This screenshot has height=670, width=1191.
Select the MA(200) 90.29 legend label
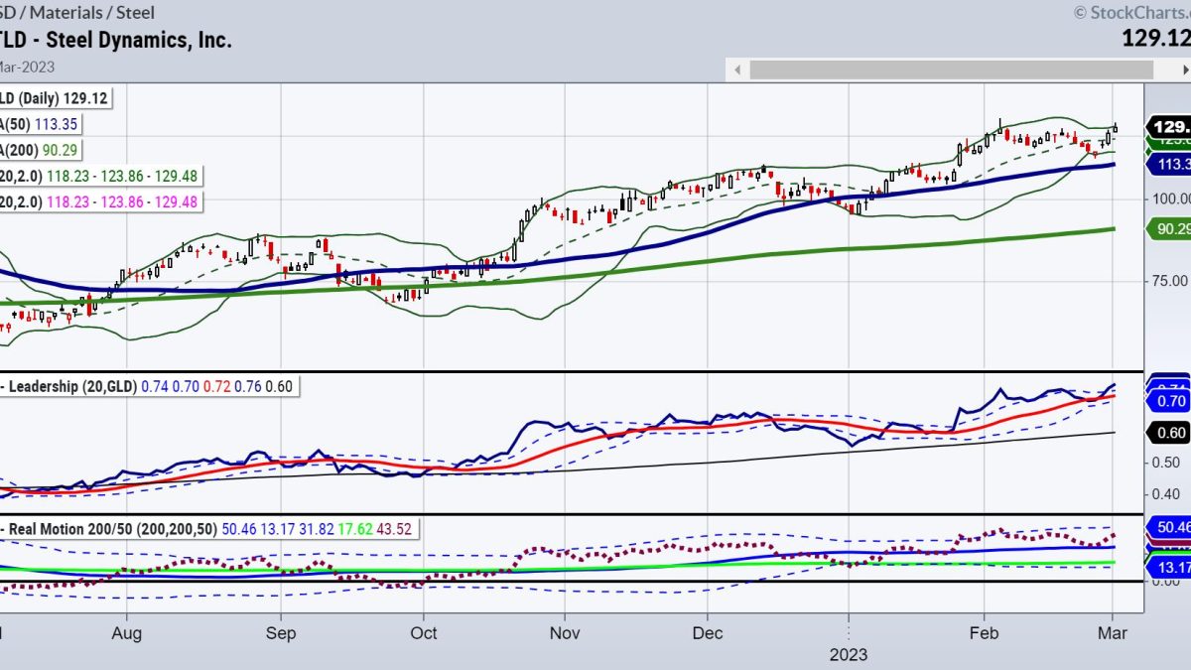point(40,150)
